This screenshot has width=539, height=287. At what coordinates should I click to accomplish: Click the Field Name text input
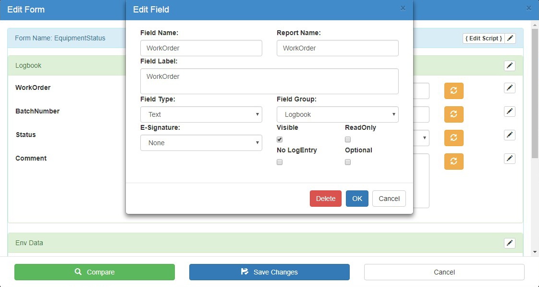click(201, 48)
